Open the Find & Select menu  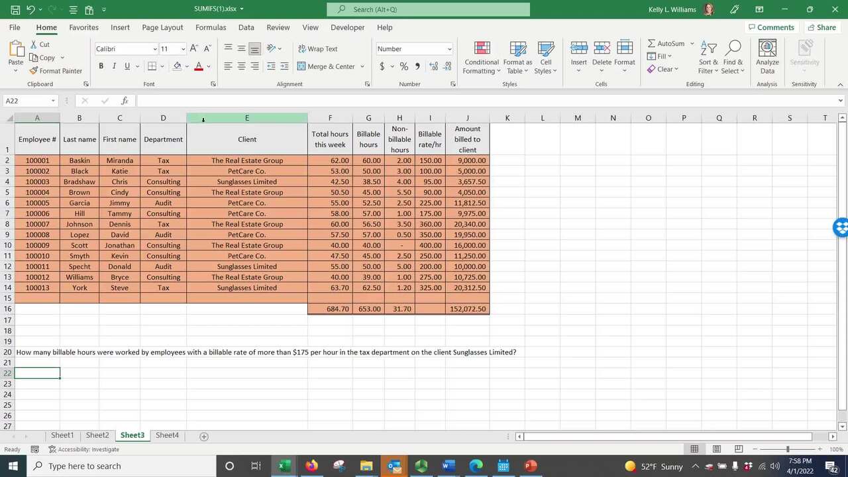[733, 58]
